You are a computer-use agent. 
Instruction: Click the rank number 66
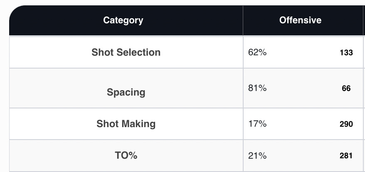pyautogui.click(x=346, y=88)
